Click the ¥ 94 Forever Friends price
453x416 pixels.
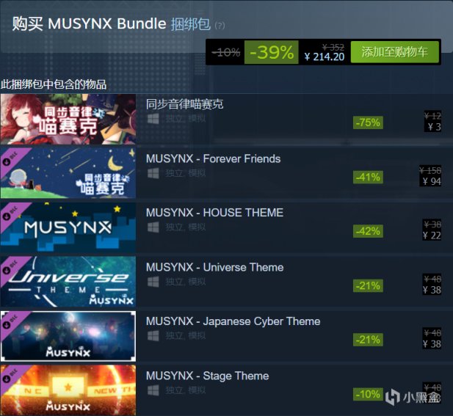[432, 181]
